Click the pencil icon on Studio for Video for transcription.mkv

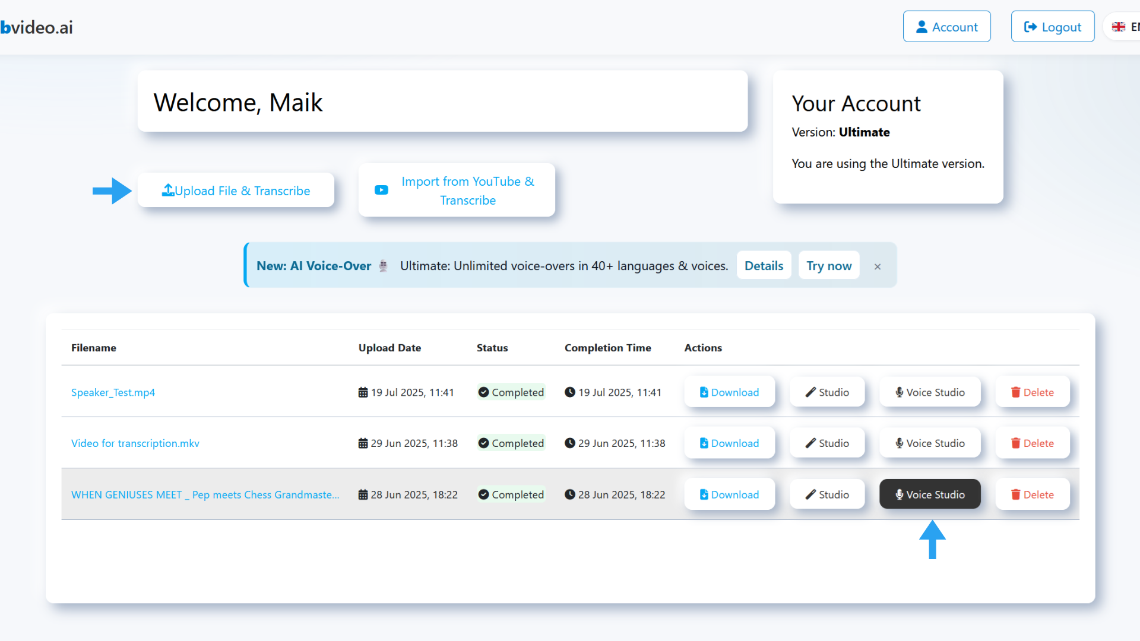811,443
